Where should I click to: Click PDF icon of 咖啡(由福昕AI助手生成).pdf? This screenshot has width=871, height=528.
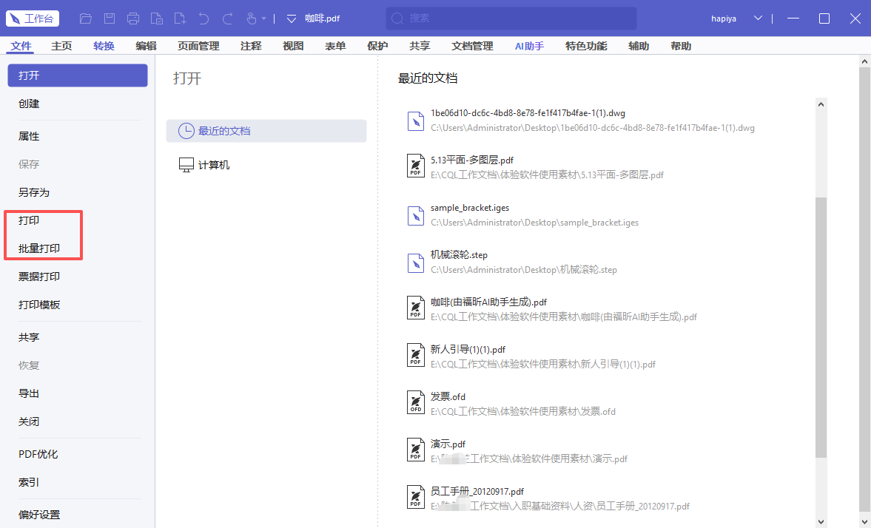(x=415, y=308)
